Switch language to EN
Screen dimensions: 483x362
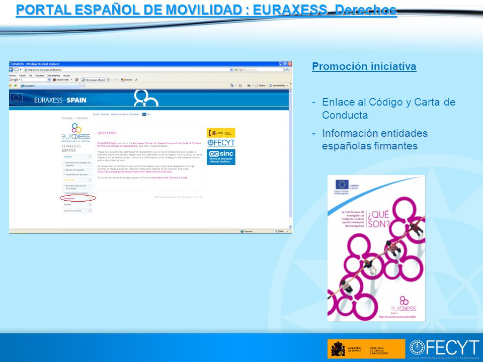[149, 114]
